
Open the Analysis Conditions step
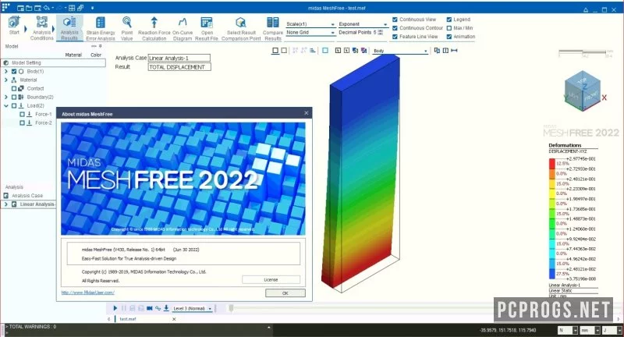42,28
